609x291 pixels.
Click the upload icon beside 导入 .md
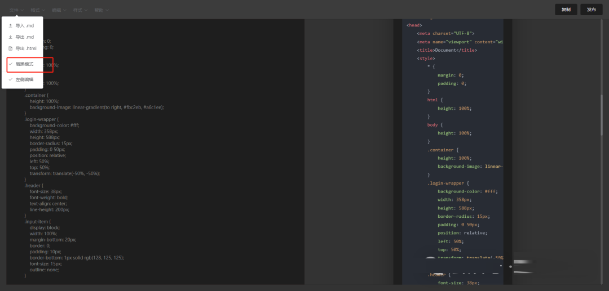coord(11,26)
